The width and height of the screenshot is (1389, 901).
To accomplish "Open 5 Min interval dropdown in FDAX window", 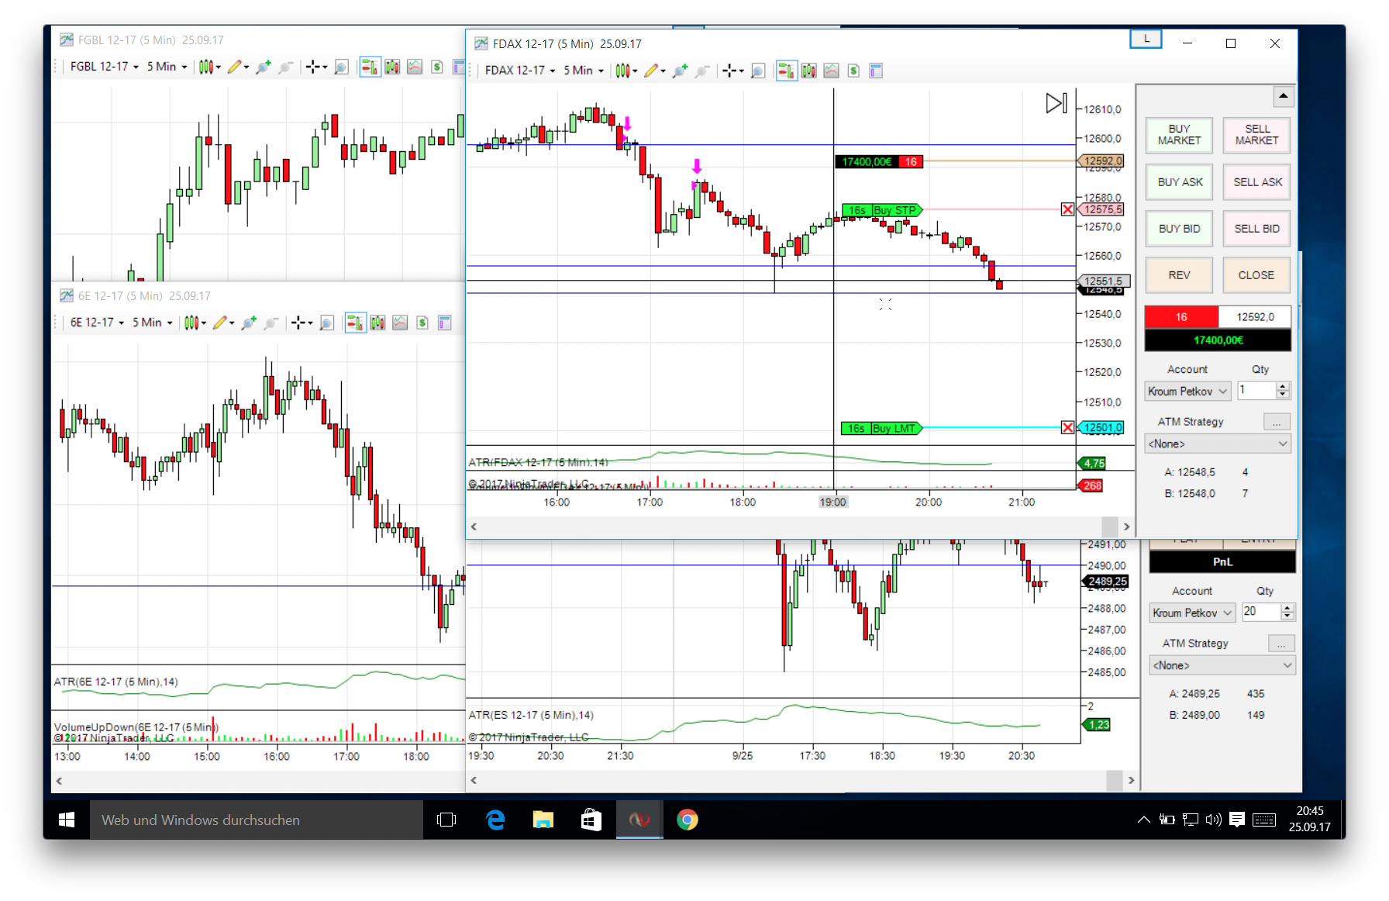I will [583, 71].
